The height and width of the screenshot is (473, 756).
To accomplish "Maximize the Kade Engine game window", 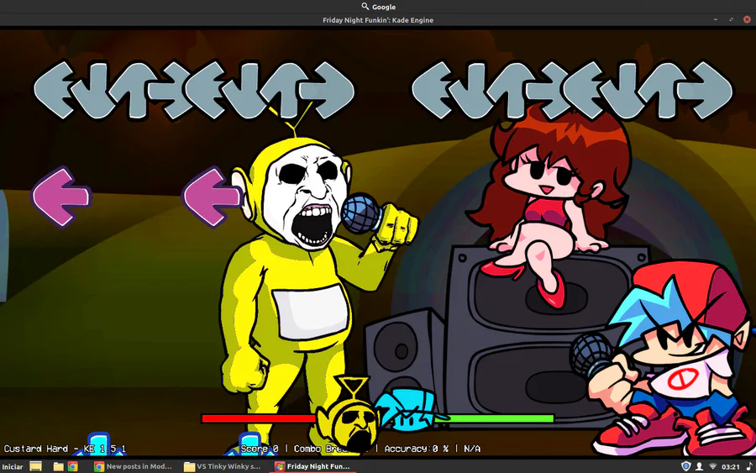I will tap(732, 20).
